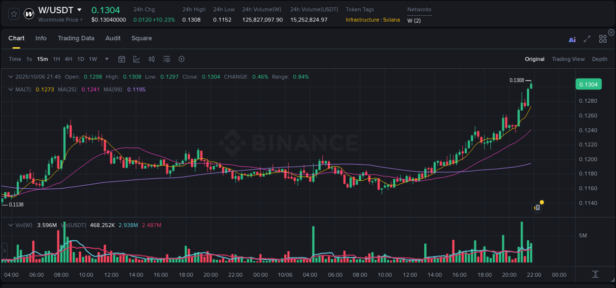
Task: Switch chart style to Trading View
Action: click(568, 59)
